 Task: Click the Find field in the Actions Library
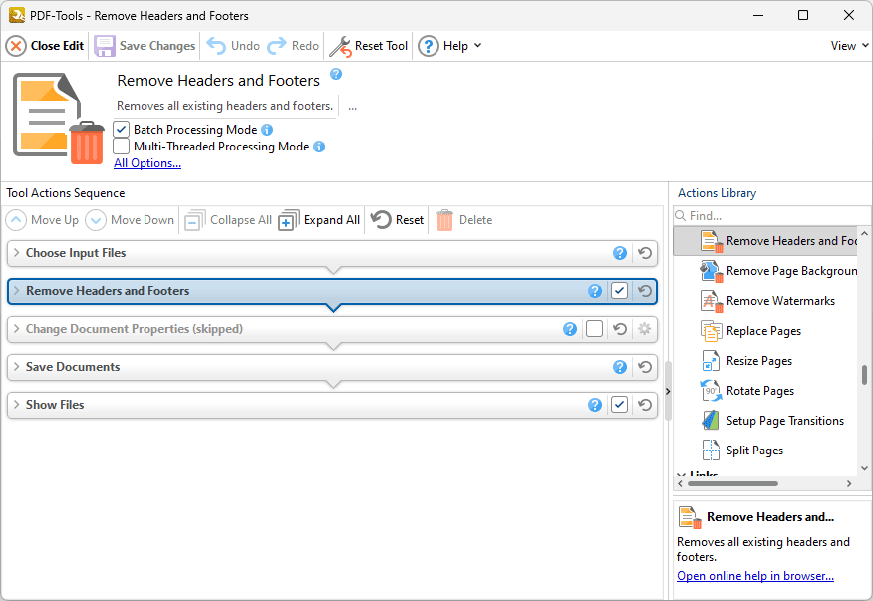771,216
